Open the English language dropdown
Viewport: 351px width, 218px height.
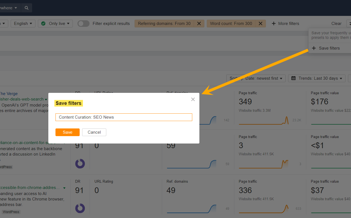pos(23,24)
